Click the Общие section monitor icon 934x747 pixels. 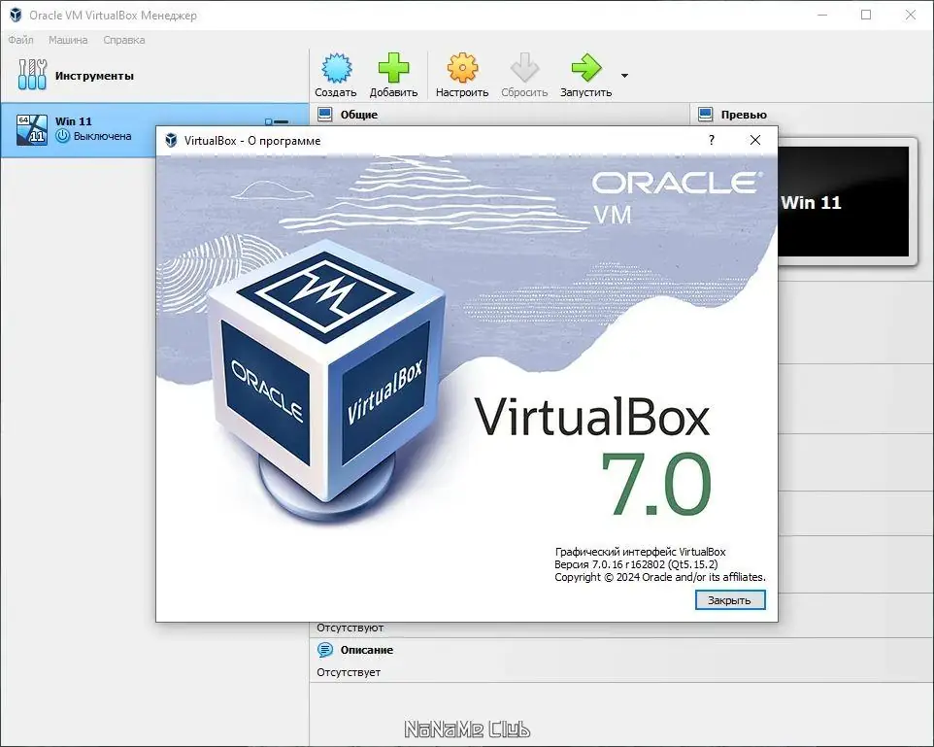324,114
